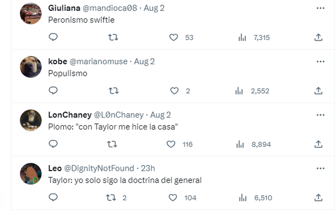Share LonChaney's tweet via share icon

click(x=319, y=144)
